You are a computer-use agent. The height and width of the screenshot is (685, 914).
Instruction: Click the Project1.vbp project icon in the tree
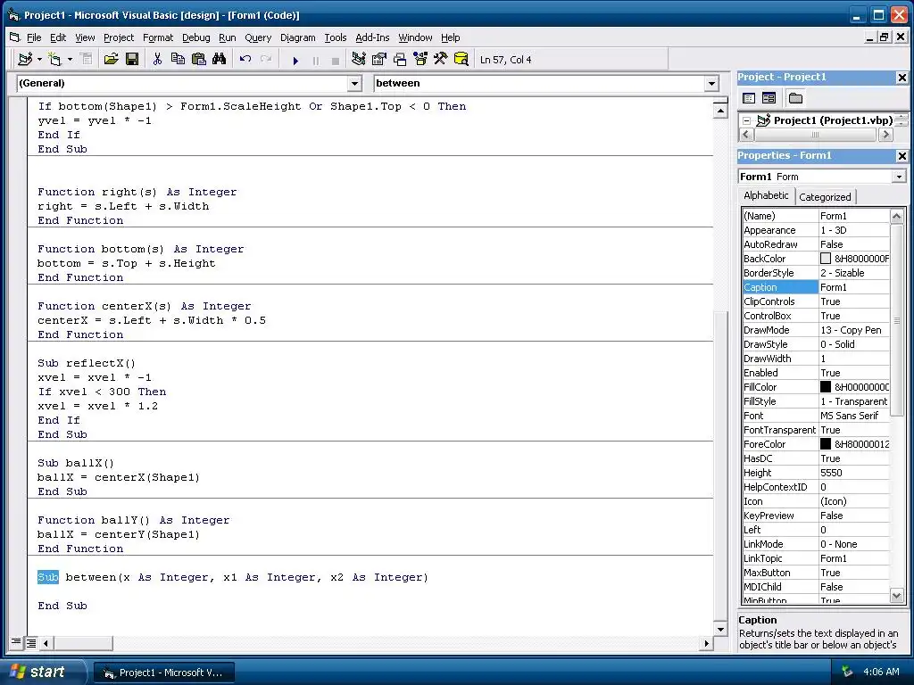763,120
